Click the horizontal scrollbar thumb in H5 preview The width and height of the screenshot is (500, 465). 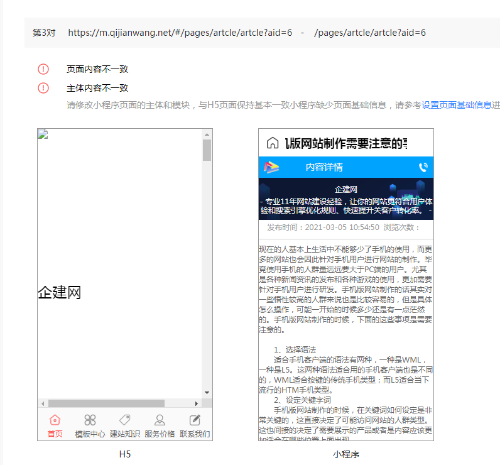107,403
